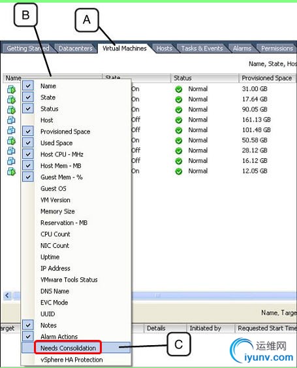Click the horizontal scrollbar left arrow
The height and width of the screenshot is (368, 297).
click(x=7, y=295)
